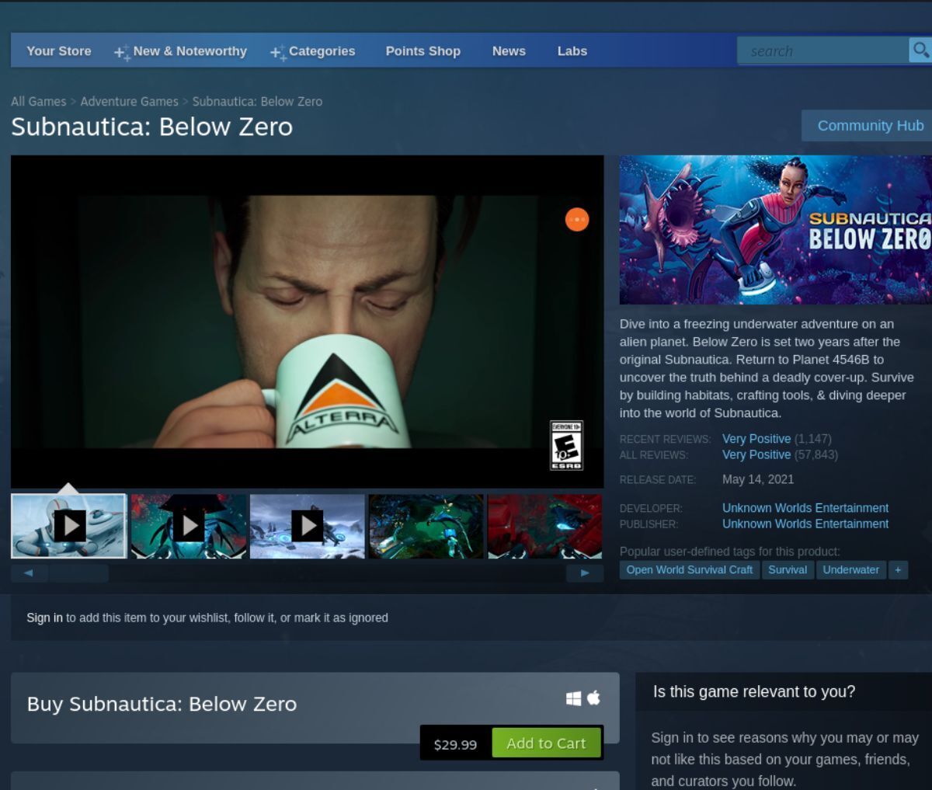This screenshot has width=932, height=790.
Task: Add Subnautica: Below Zero to cart
Action: 546,743
